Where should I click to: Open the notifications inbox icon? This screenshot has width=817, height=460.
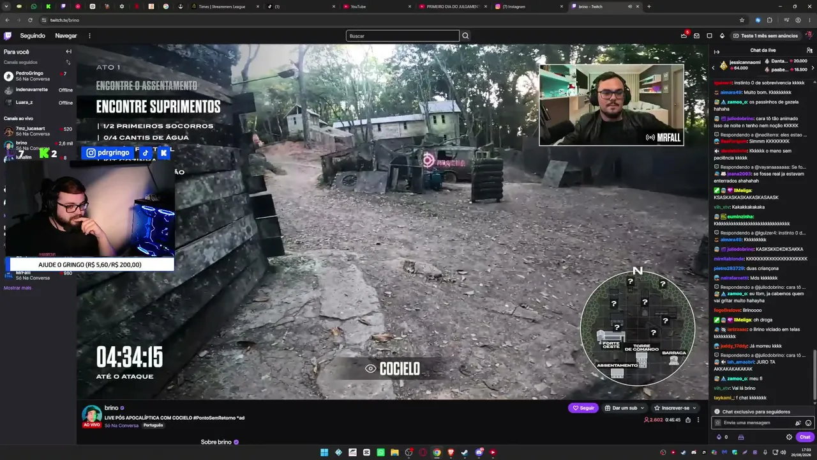pos(697,36)
